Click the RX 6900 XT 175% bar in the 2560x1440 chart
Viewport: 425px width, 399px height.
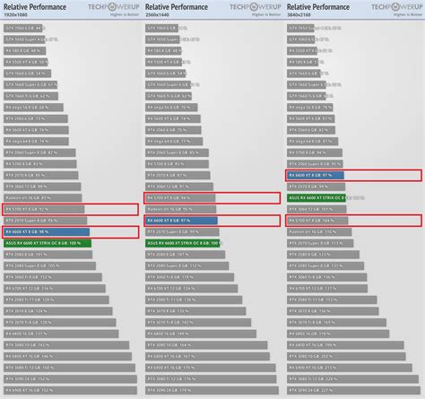coord(211,368)
